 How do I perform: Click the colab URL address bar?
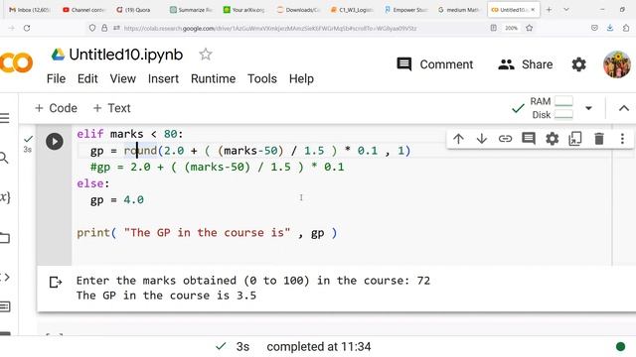[269, 28]
